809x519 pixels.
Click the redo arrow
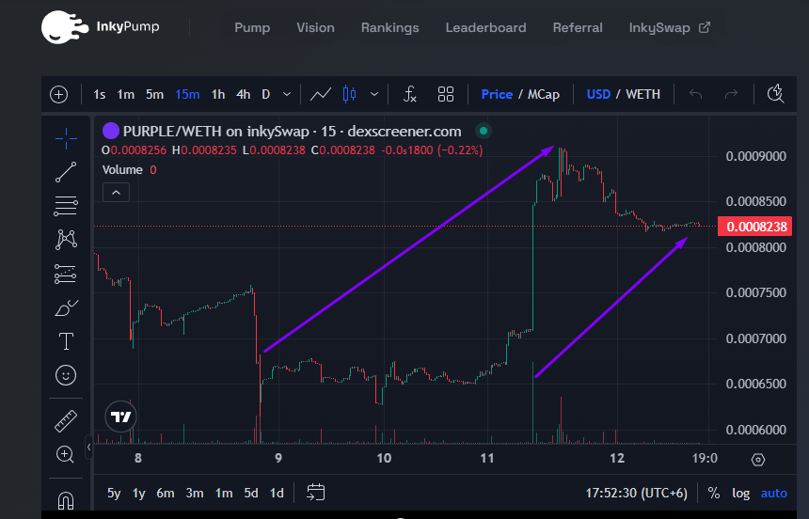click(x=731, y=94)
